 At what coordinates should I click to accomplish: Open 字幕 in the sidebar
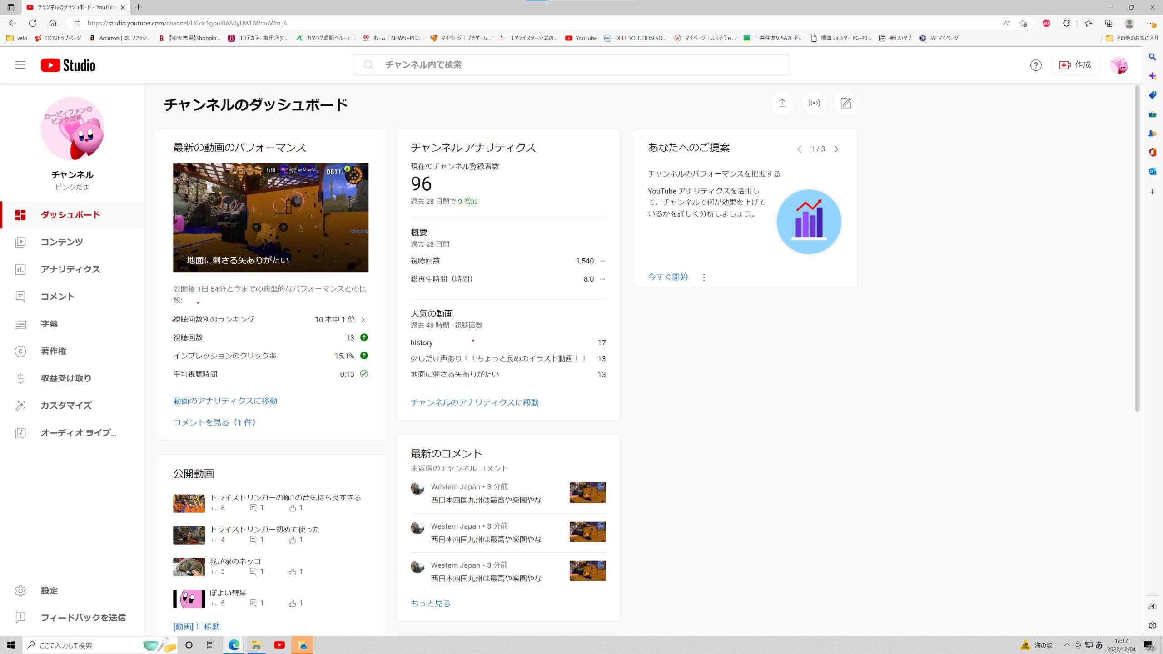[73, 324]
